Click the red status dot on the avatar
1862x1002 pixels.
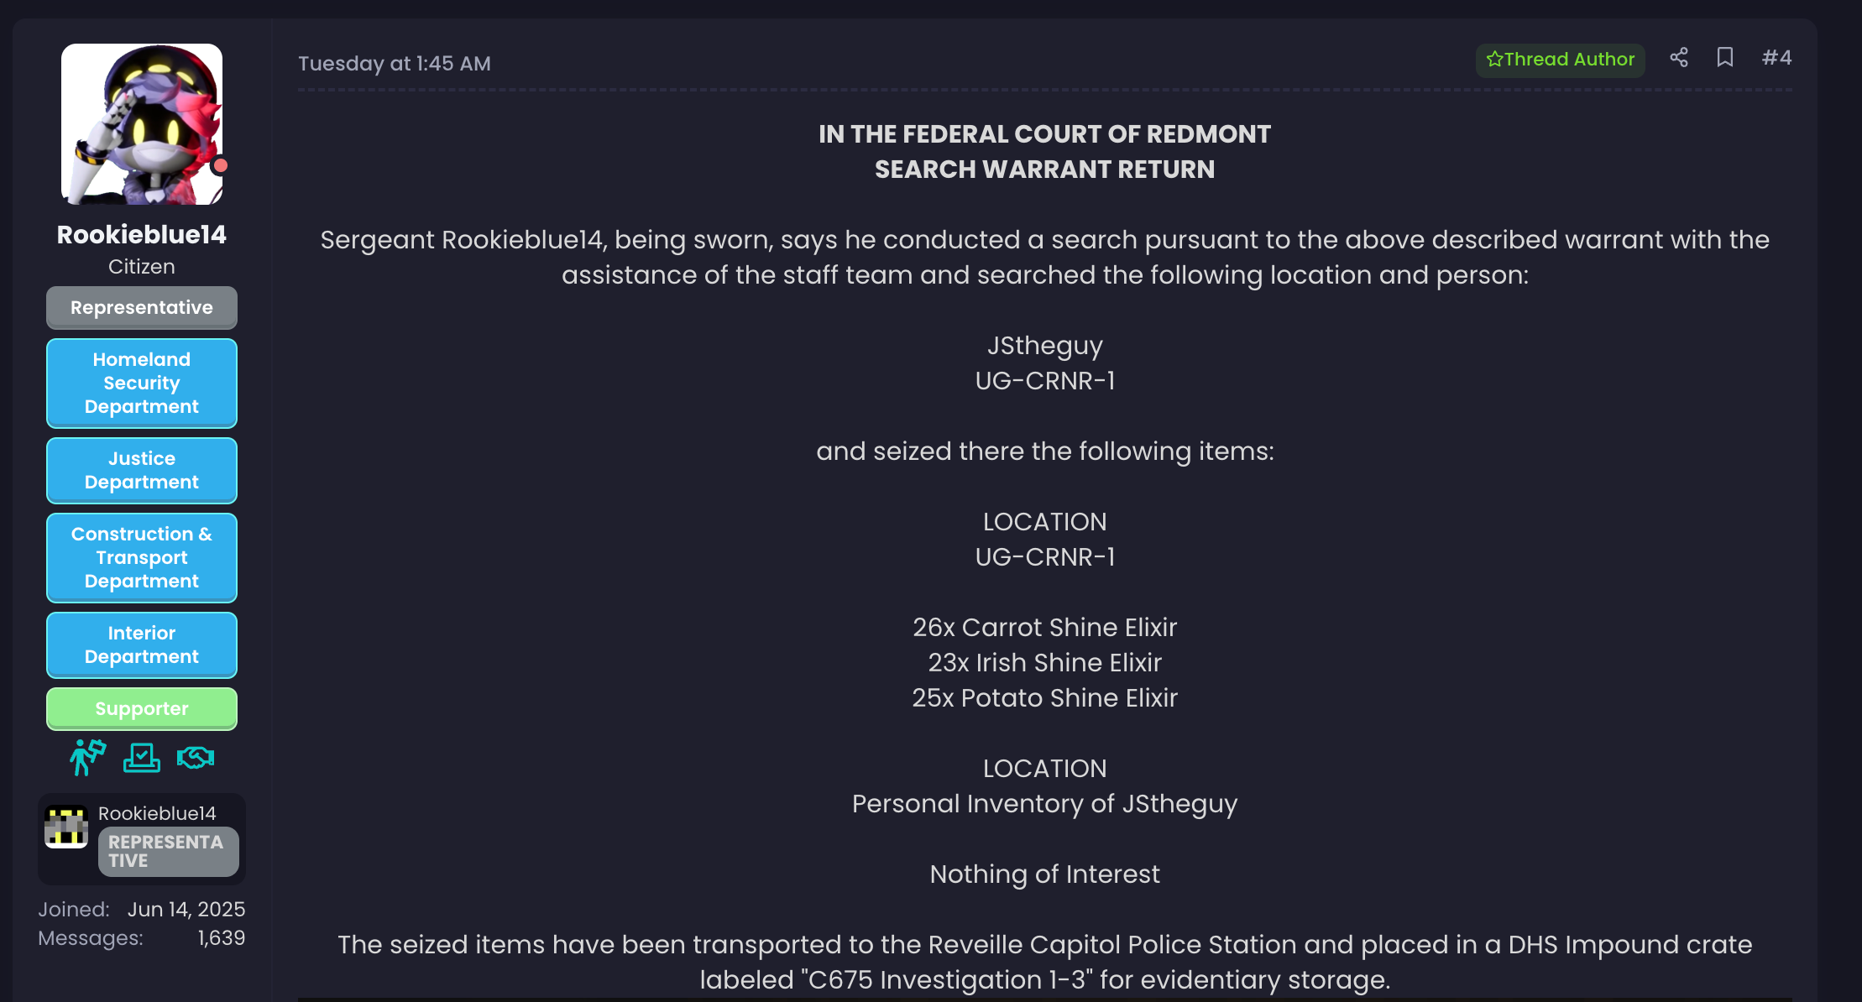point(221,165)
